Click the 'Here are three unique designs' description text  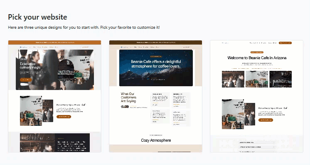[84, 27]
